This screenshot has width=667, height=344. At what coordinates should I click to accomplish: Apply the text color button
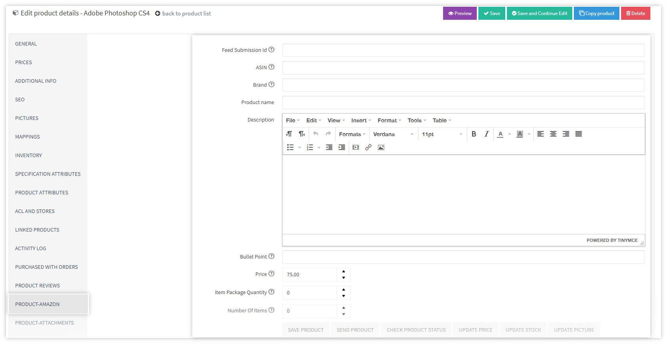click(x=501, y=134)
